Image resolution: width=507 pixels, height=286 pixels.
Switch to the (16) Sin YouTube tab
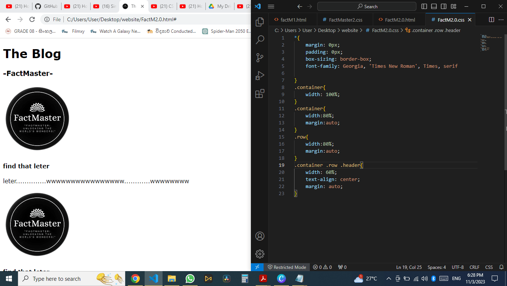104,6
